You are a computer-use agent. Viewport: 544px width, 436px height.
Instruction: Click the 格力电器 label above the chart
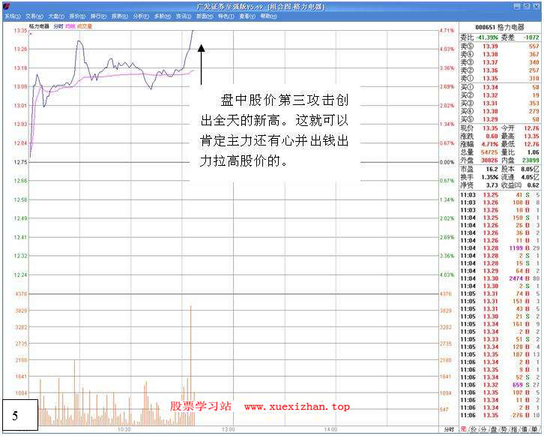[x=39, y=26]
